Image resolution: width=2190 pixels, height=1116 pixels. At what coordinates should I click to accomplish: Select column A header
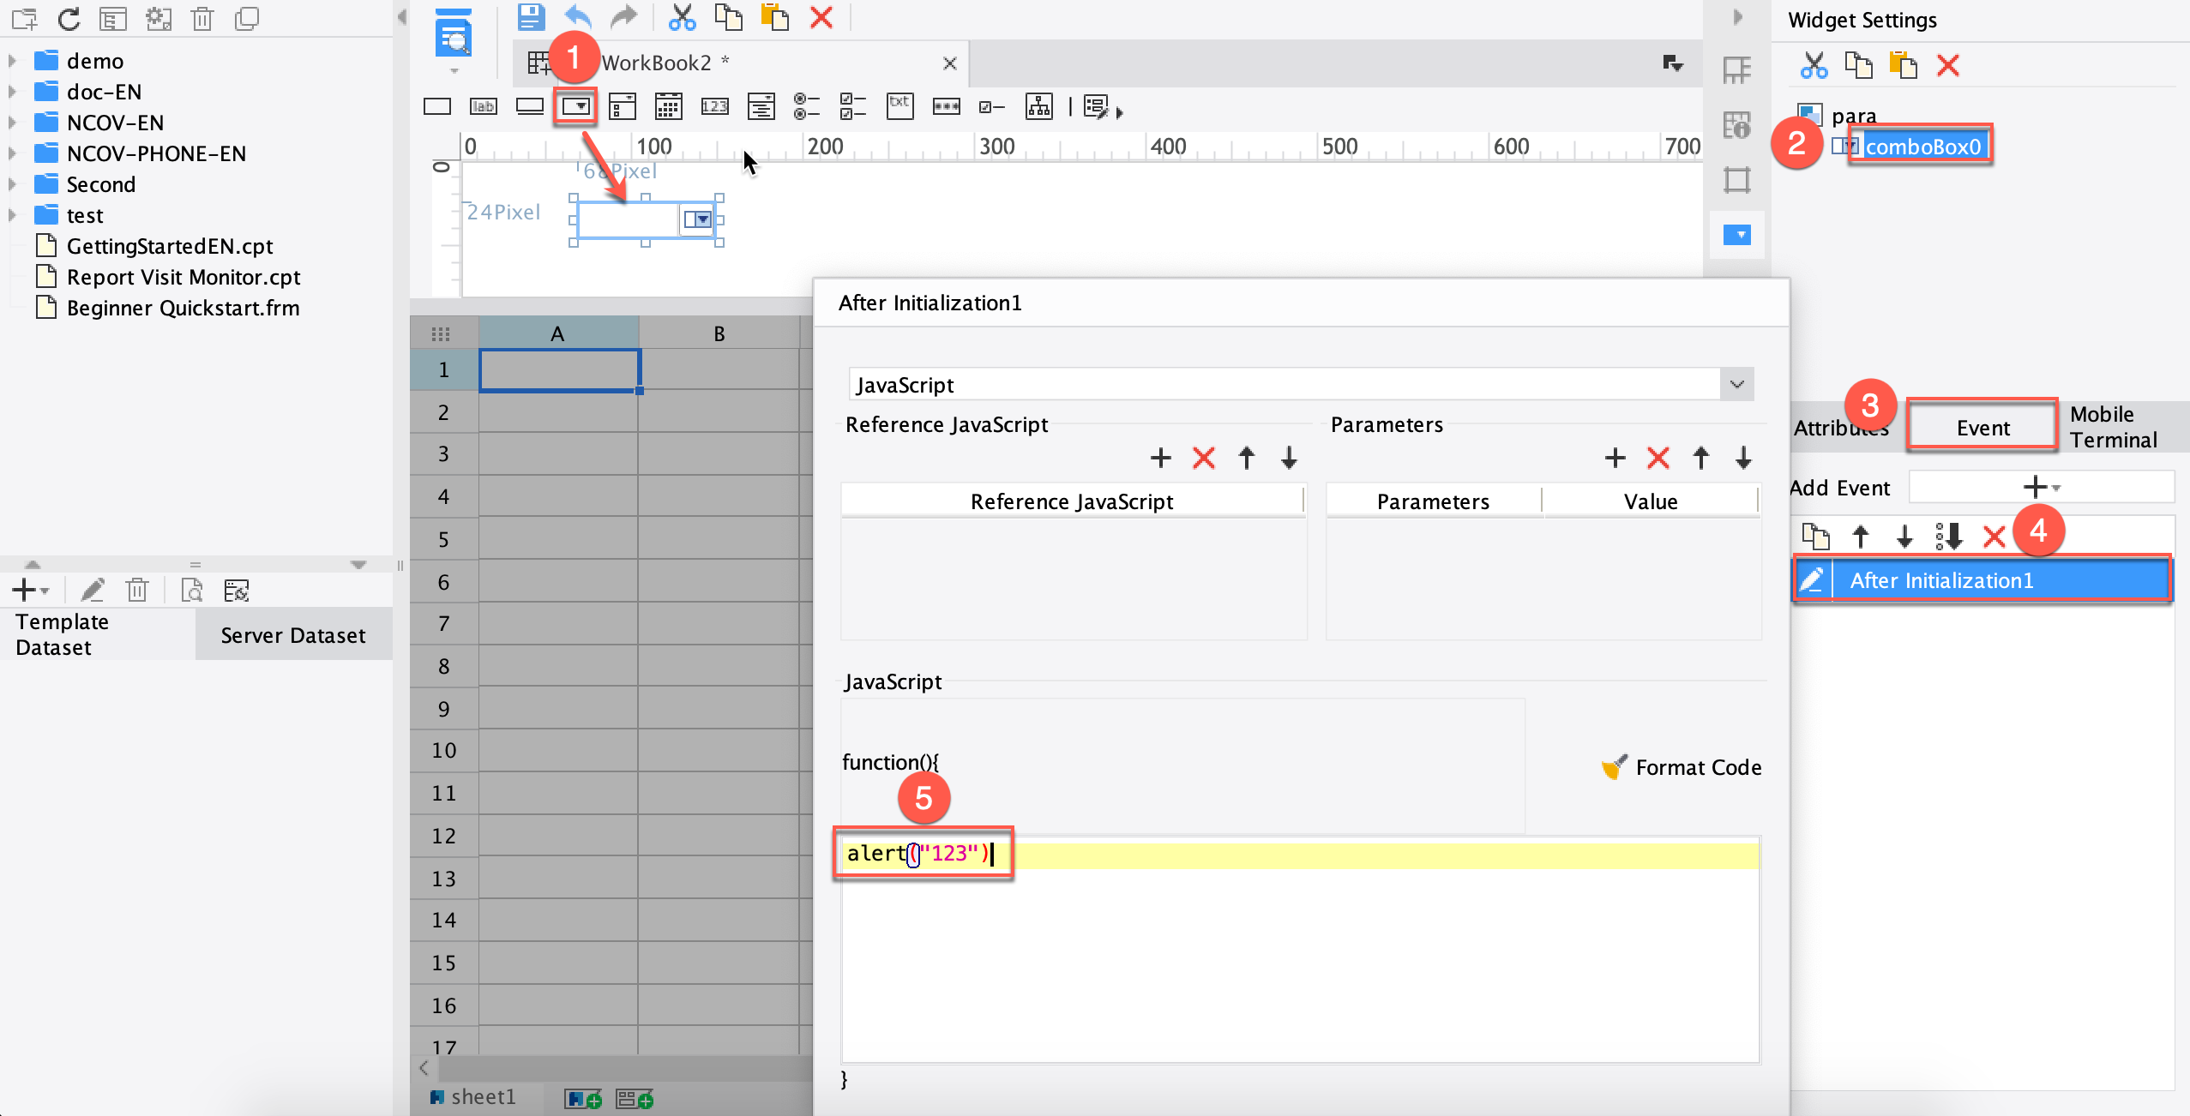[558, 333]
